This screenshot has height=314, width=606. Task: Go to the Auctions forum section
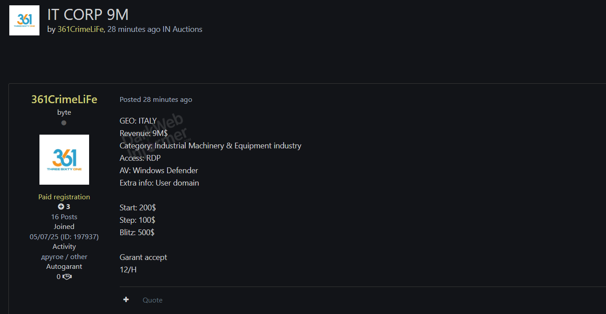pos(187,29)
